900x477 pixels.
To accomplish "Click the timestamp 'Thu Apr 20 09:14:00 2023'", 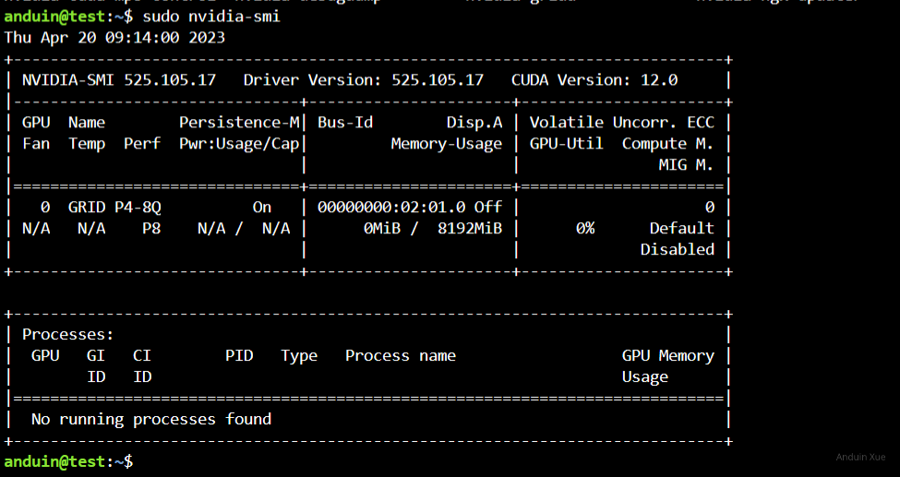I will [114, 38].
